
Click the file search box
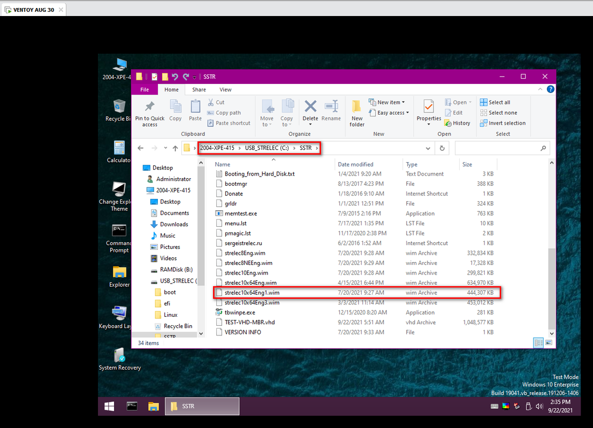502,148
